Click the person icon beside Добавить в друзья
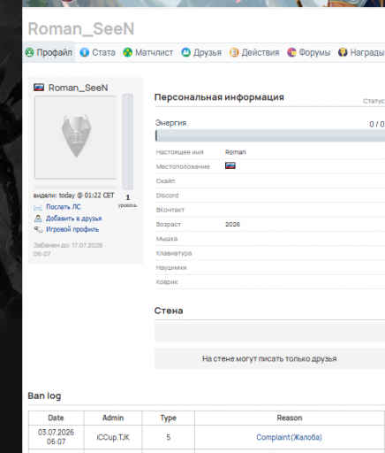This screenshot has height=453, width=385. [x=38, y=219]
